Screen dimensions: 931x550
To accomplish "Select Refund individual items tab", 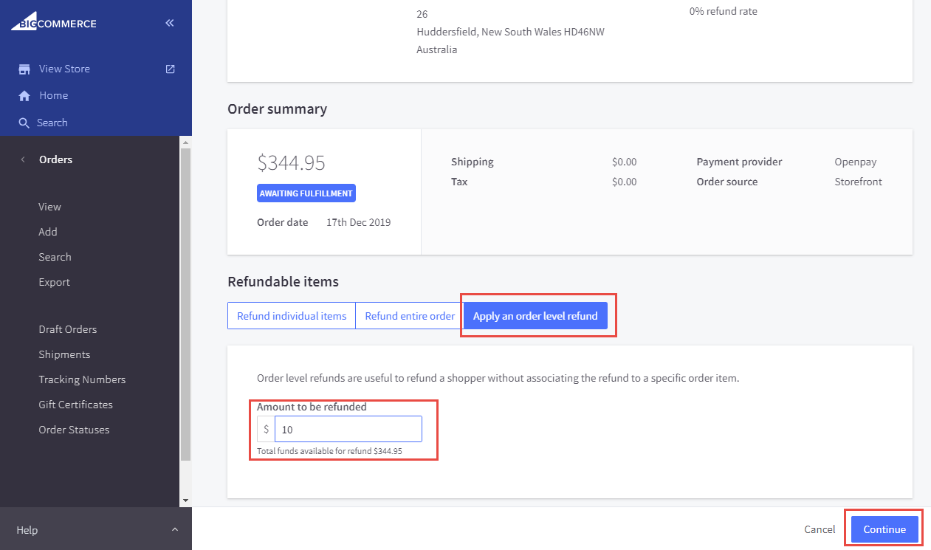I will [x=292, y=316].
